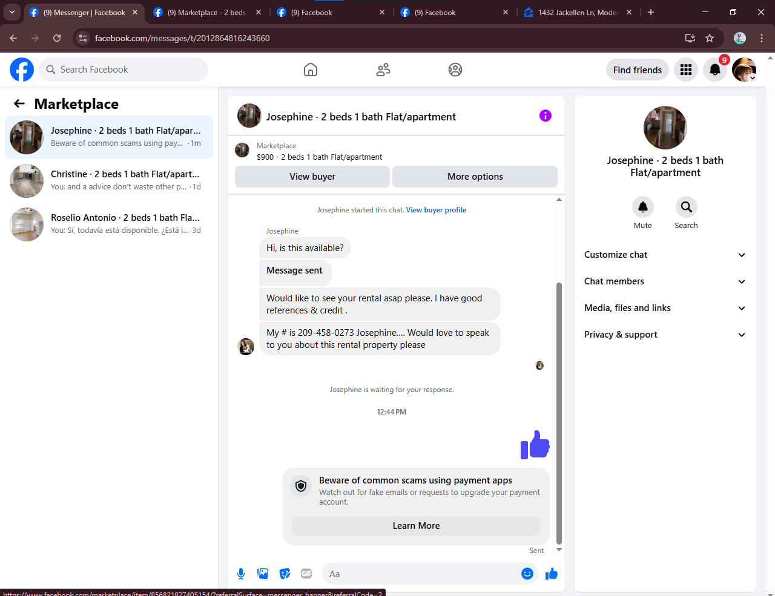Click the View buyer button
Viewport: 775px width, 596px height.
coord(312,177)
